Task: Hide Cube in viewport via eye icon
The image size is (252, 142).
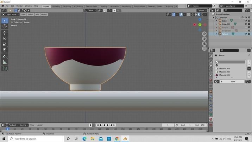Action: 246,21
